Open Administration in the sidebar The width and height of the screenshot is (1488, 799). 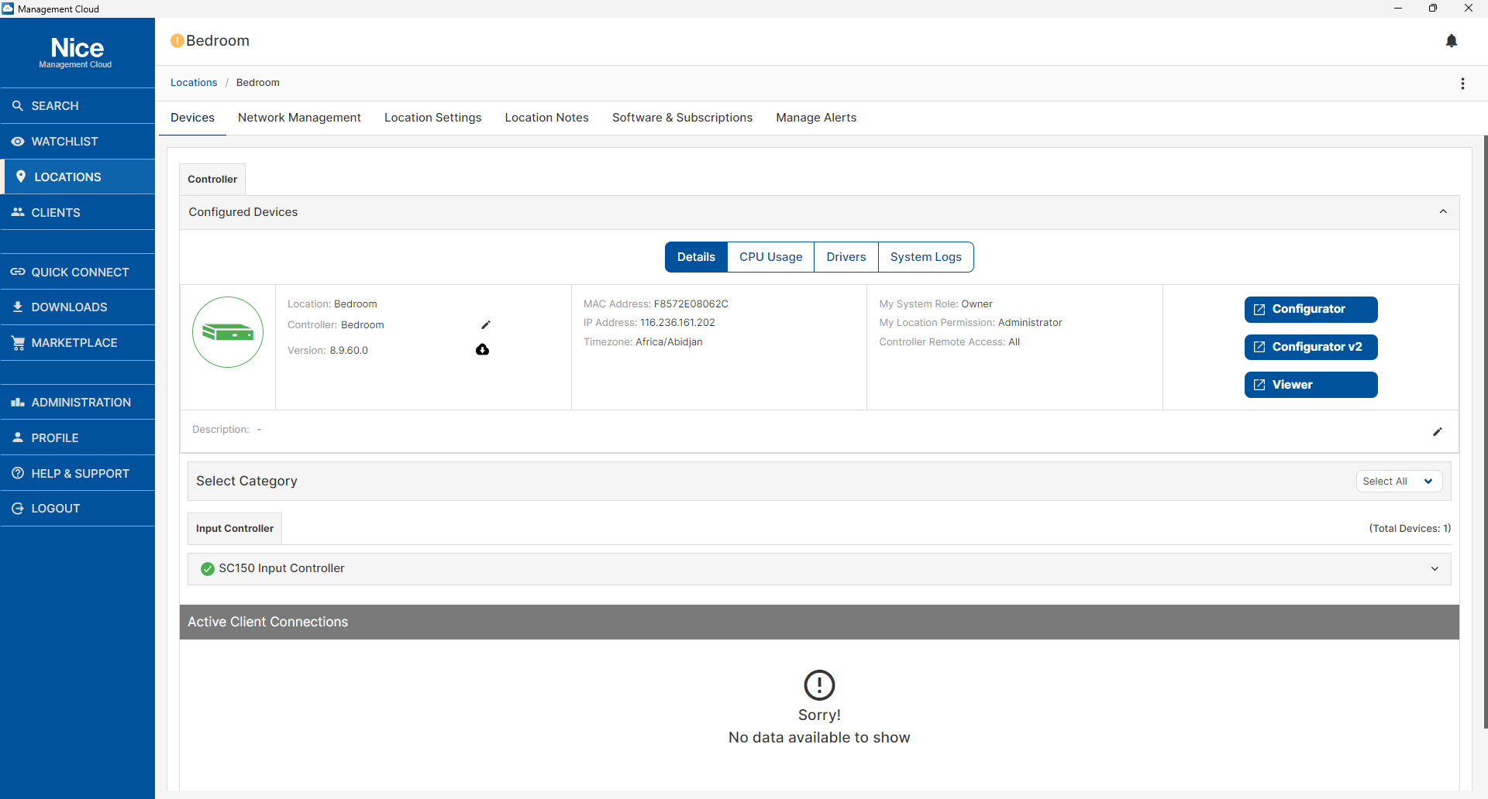77,402
